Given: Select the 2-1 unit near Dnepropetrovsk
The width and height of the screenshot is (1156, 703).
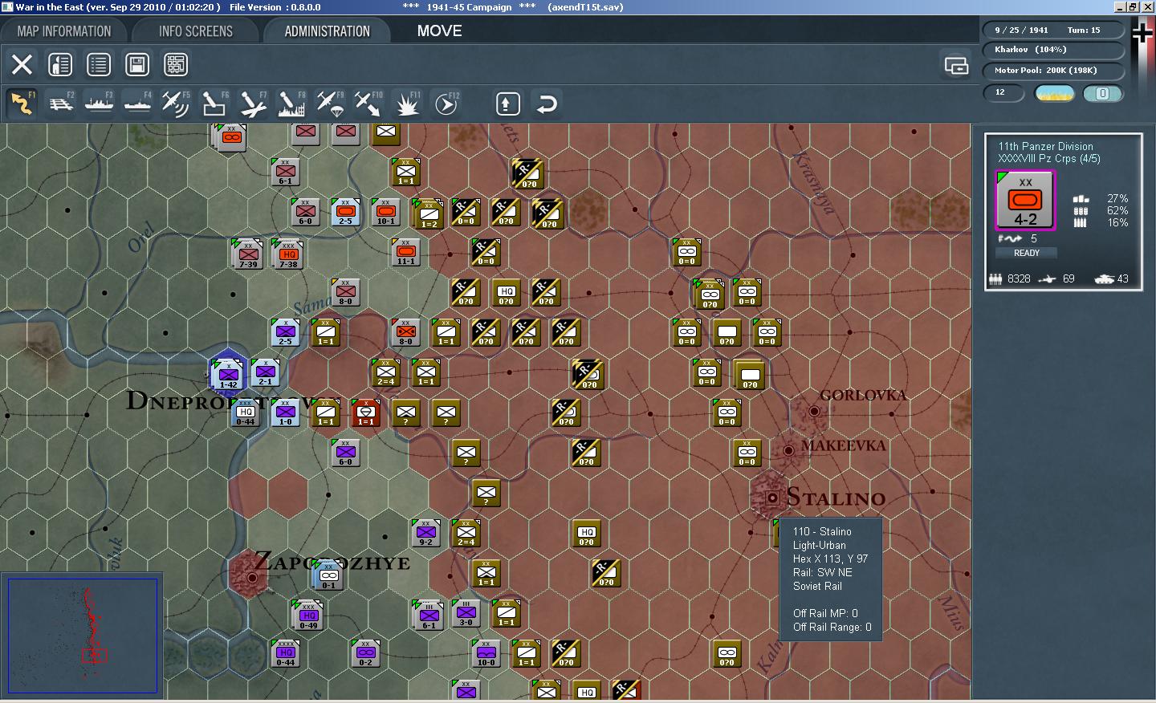Looking at the screenshot, I should pos(265,373).
